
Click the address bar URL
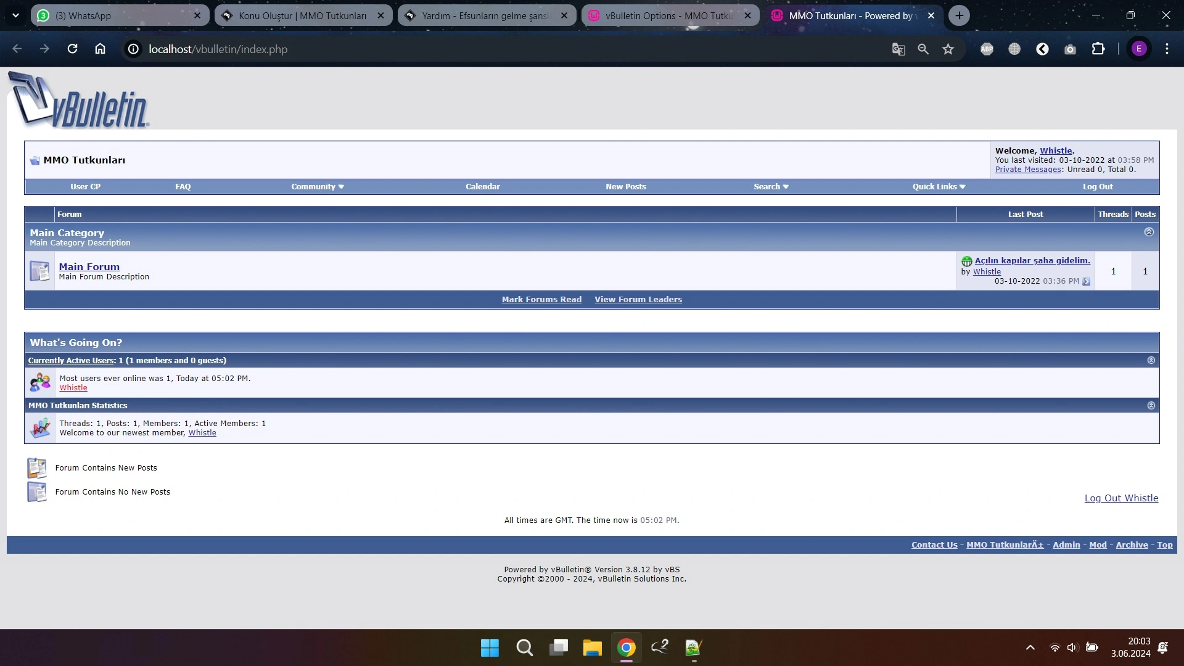click(x=218, y=49)
